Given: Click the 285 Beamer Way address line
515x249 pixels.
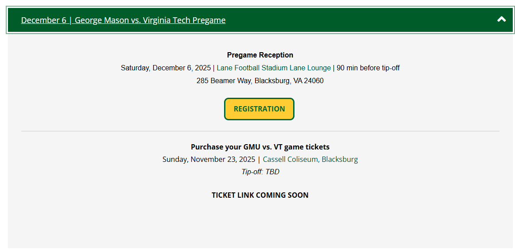Looking at the screenshot, I should (260, 81).
